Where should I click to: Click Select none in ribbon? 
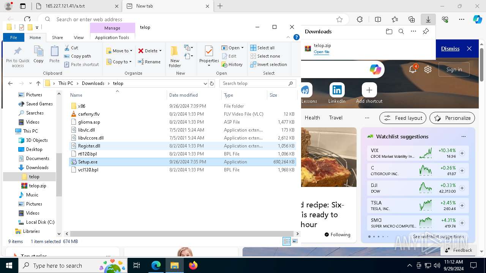click(265, 56)
